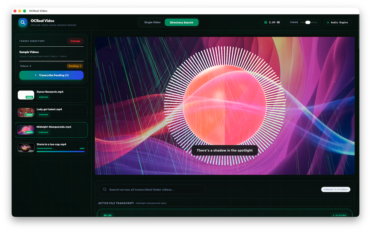Click the (Midnight-Masquerade.mp4) label beside the transcript heading
The width and height of the screenshot is (371, 232).
tap(151, 203)
